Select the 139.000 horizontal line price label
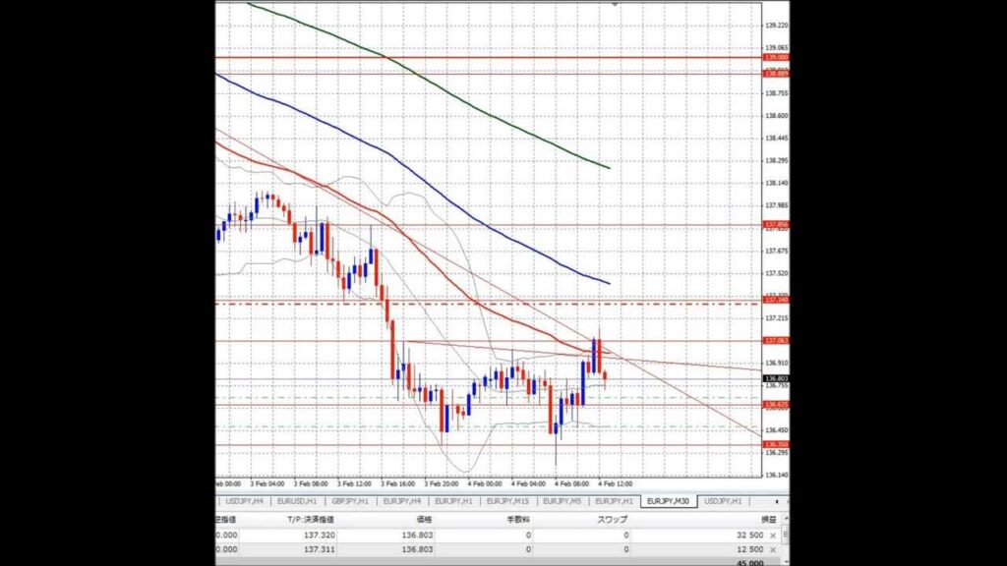The width and height of the screenshot is (1007, 566). coord(776,58)
